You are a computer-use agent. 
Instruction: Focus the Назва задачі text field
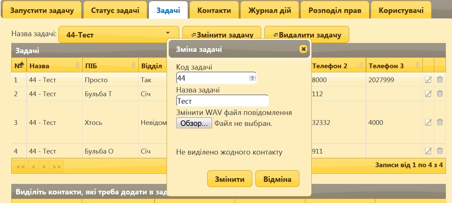(x=223, y=101)
